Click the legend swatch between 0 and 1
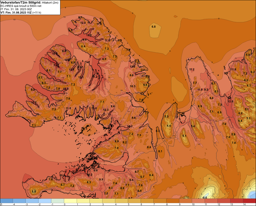 pyautogui.click(x=70, y=201)
